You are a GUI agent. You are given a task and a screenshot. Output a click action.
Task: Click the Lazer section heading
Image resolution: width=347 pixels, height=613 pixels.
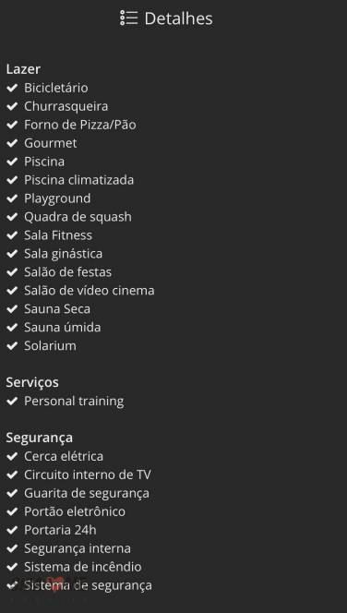click(x=23, y=69)
